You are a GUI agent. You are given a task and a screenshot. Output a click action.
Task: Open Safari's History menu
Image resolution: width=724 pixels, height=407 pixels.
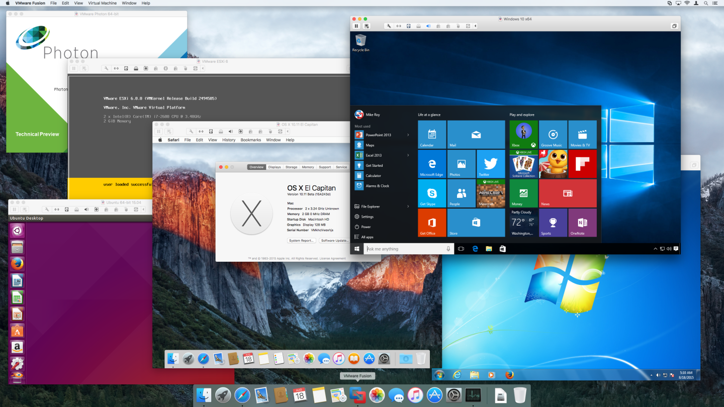click(x=228, y=140)
